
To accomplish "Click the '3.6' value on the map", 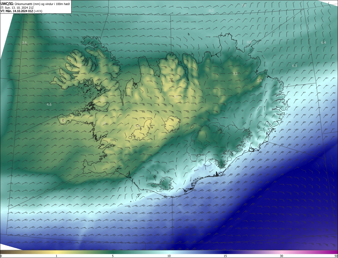I will click(x=24, y=42).
